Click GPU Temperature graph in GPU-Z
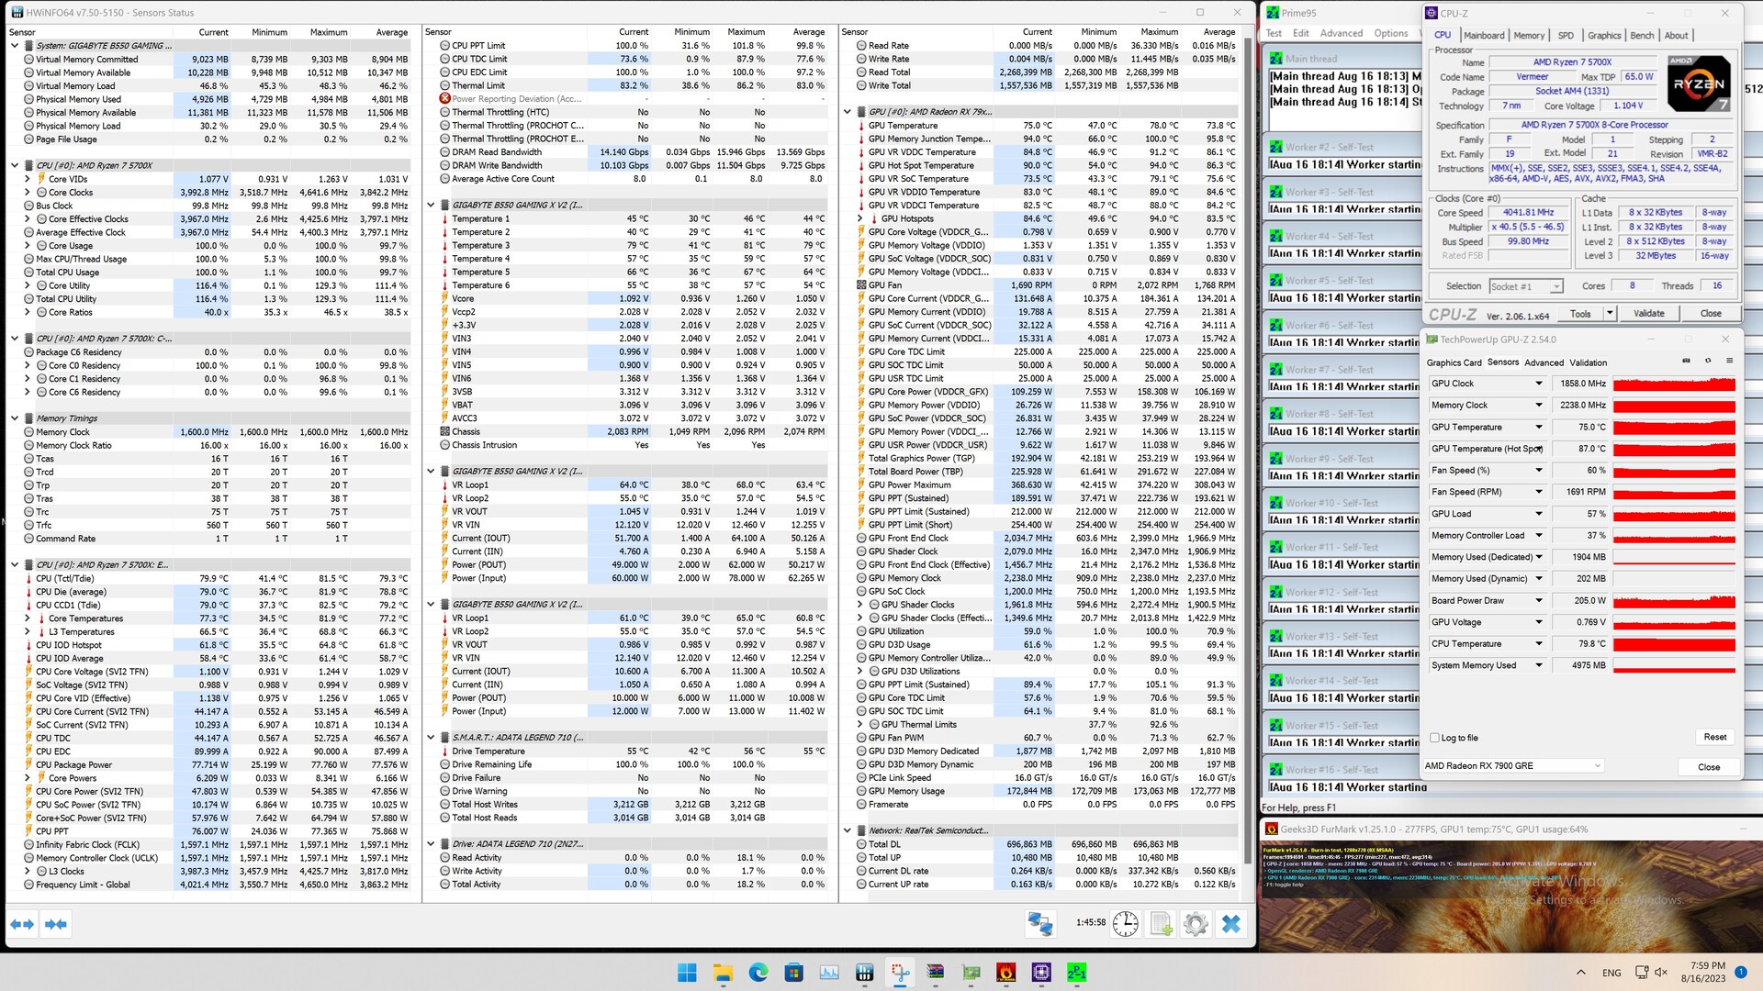1763x991 pixels. click(x=1674, y=428)
